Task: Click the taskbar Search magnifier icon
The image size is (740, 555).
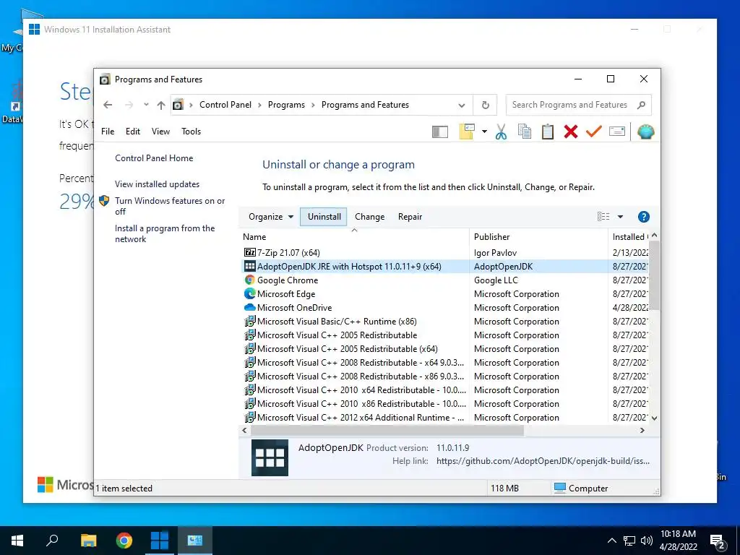Action: pos(52,541)
